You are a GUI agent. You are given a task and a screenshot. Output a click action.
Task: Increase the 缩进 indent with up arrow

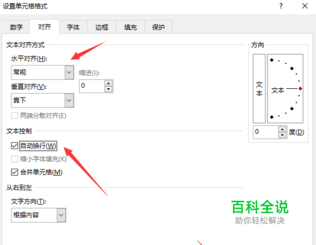(x=108, y=83)
